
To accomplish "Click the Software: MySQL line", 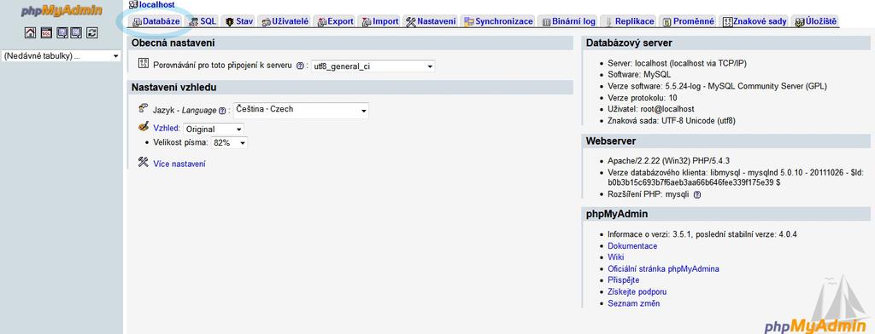I will click(x=639, y=74).
